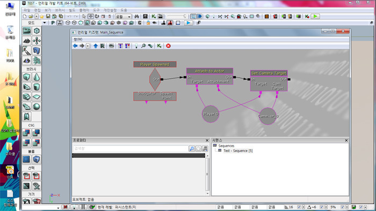
Task: Open the Kismet navigation history dropdown arrow
Action: (88, 46)
